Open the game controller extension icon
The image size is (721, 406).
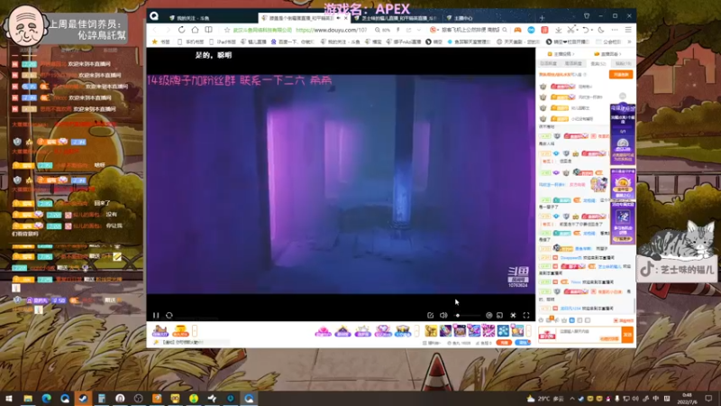[x=517, y=30]
